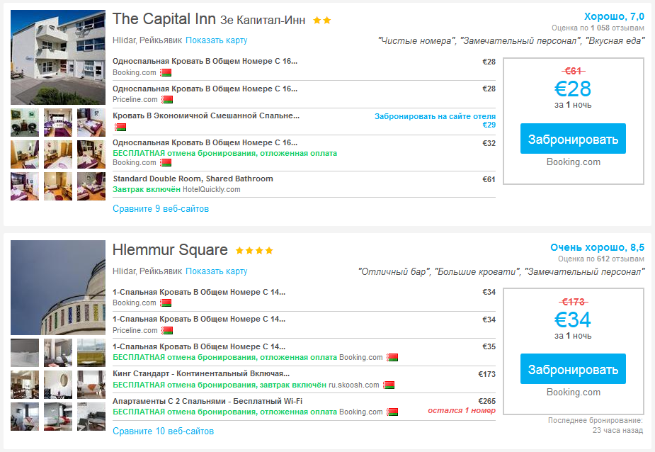Click Забронировать на сайте отеля link
The image size is (655, 452).
point(435,116)
